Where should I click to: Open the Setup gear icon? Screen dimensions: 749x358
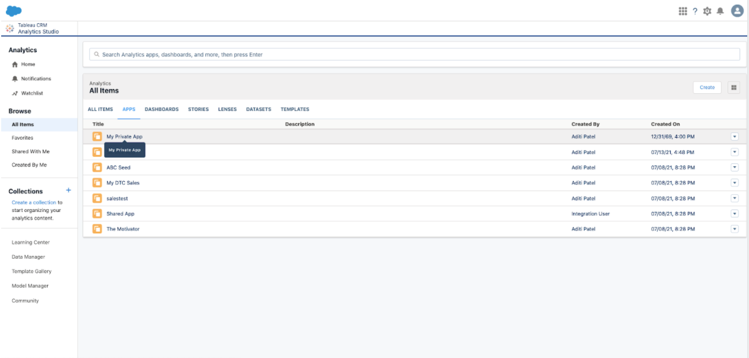click(x=707, y=11)
